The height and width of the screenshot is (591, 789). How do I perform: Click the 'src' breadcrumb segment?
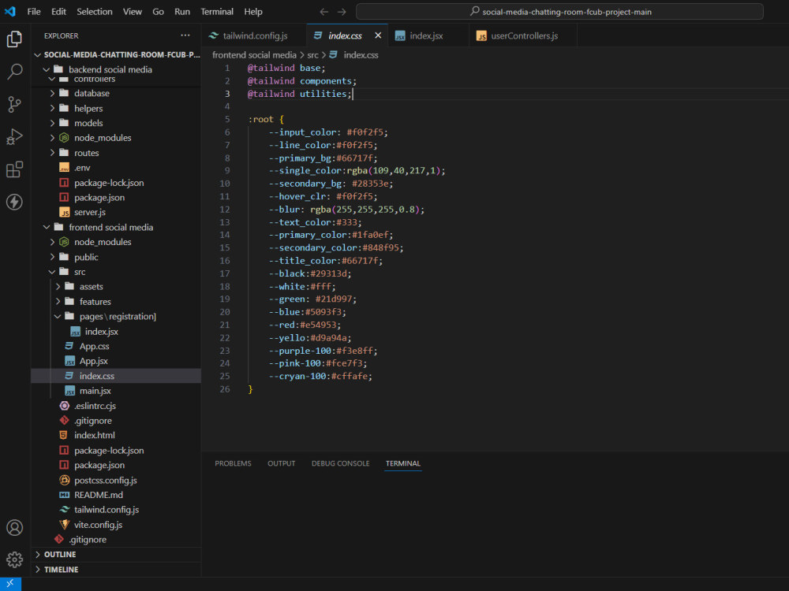[x=313, y=55]
